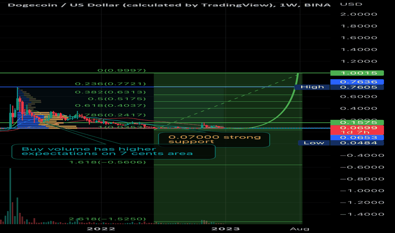The height and width of the screenshot is (233, 395).
Task: Click the 1.2000 price axis tick
Action: tap(359, 61)
